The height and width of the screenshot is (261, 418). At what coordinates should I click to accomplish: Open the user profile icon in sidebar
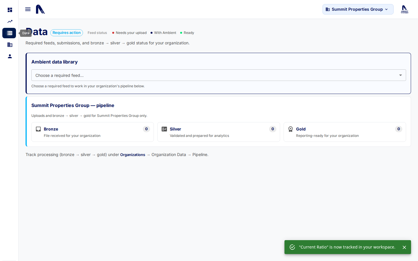click(x=10, y=56)
